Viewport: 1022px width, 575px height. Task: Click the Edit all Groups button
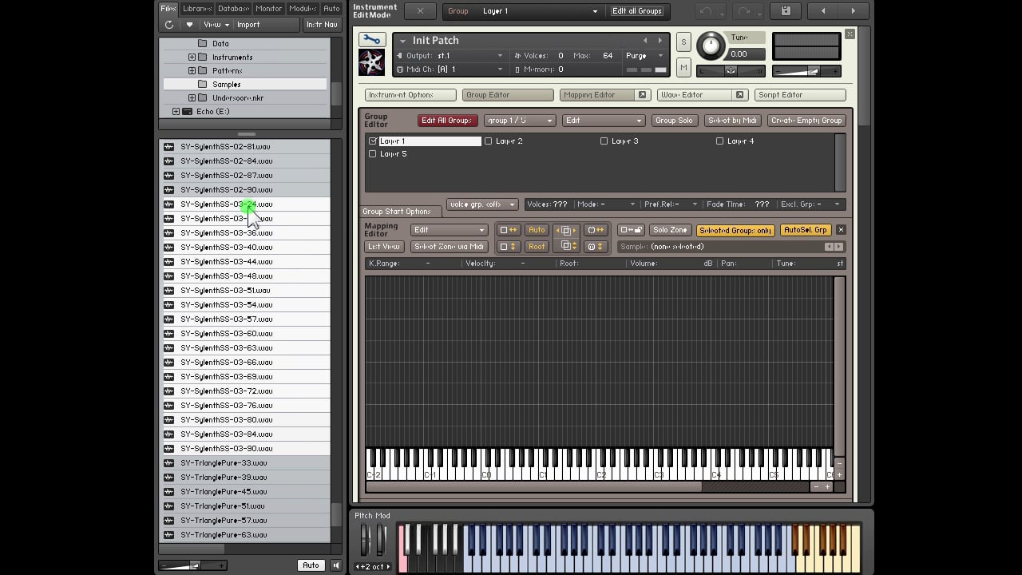[x=637, y=11]
